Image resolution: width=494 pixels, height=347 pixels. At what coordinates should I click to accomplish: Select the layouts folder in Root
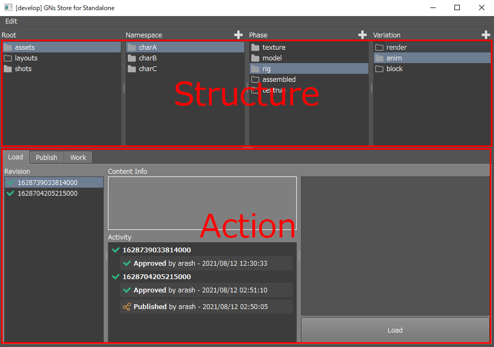(26, 58)
